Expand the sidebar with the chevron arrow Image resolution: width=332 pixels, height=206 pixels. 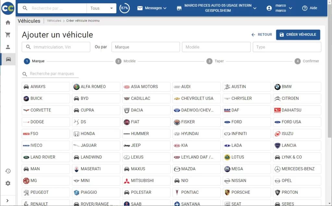tap(7, 201)
